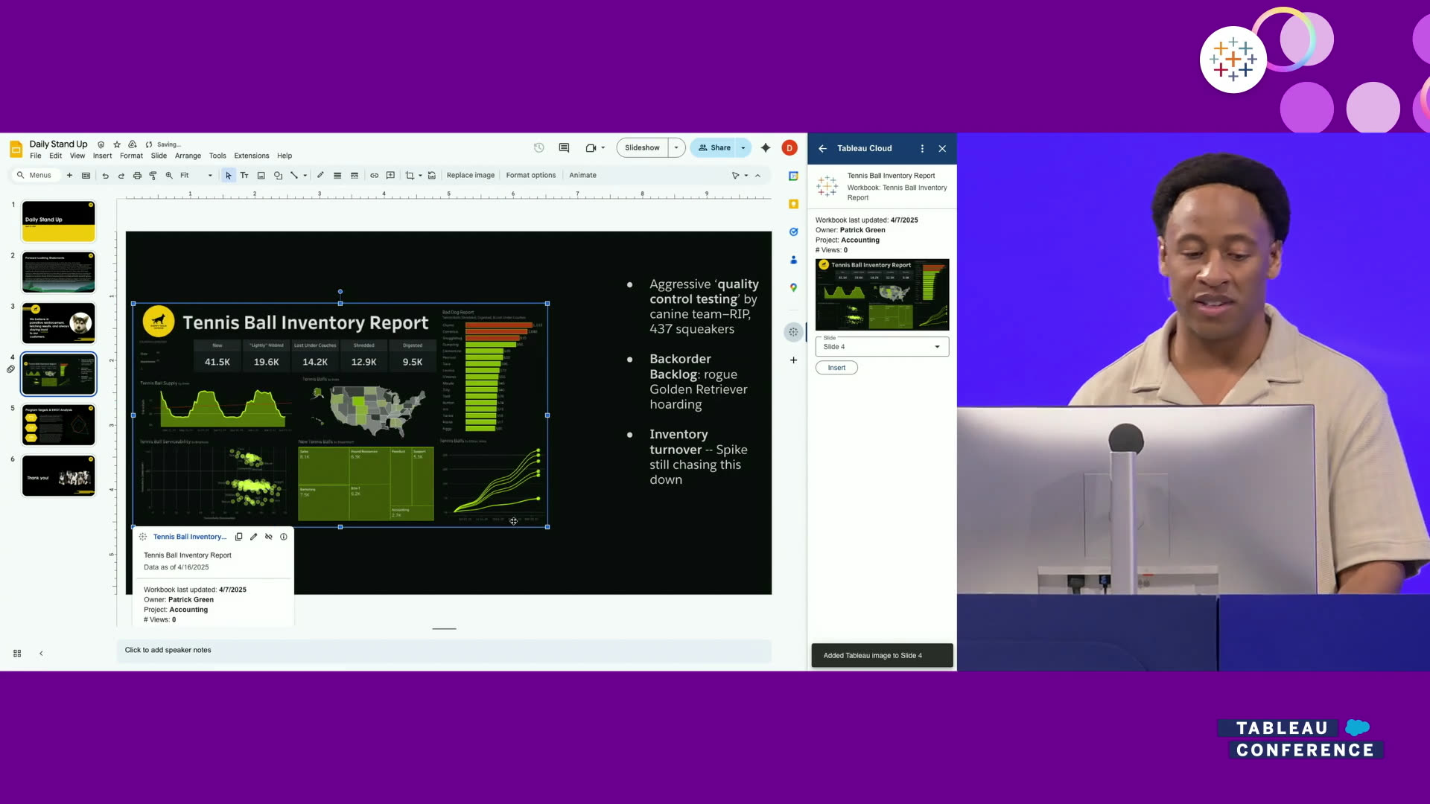
Task: Click the Gemini sparkle icon
Action: click(x=765, y=148)
